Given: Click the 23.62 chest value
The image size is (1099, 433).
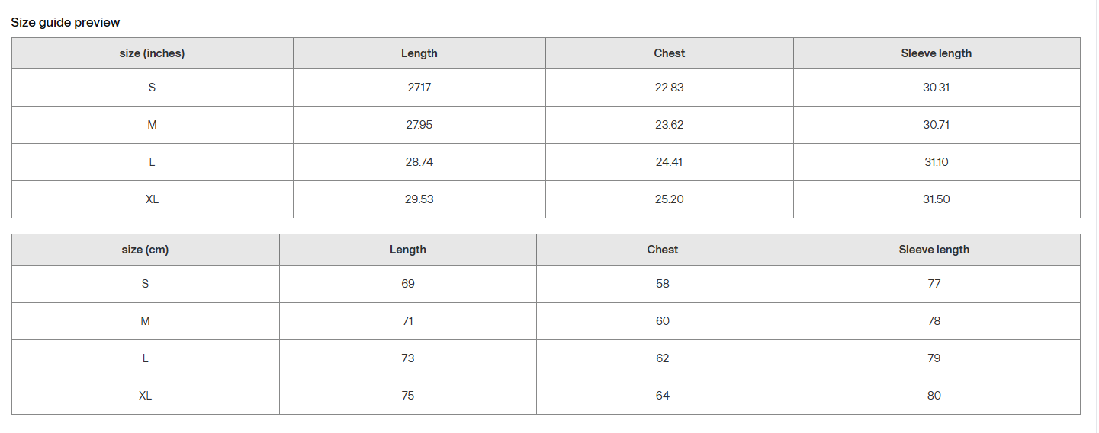Looking at the screenshot, I should tap(670, 125).
